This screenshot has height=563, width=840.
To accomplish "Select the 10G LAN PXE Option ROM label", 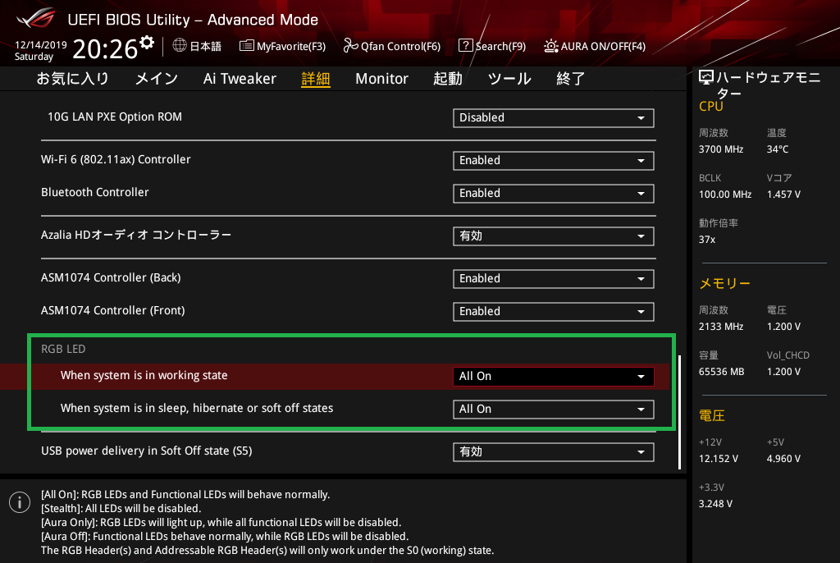I will coord(115,117).
